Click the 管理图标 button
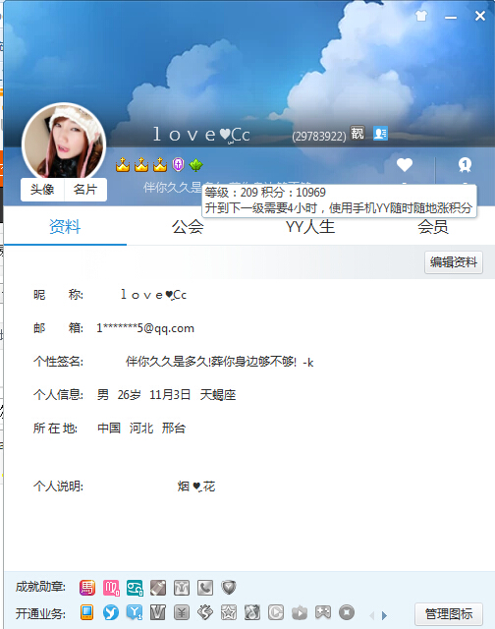This screenshot has width=495, height=629. (449, 614)
